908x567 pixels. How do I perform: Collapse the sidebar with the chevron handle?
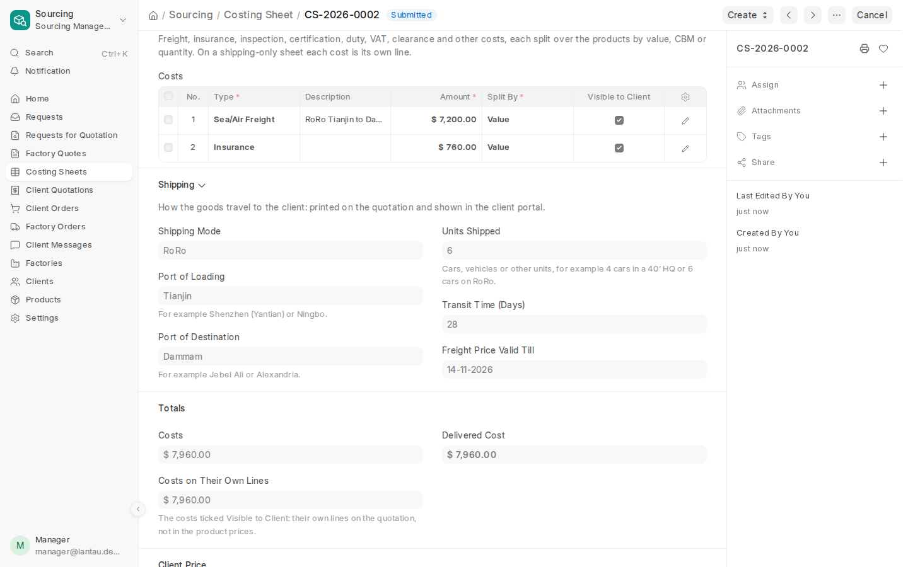point(138,509)
